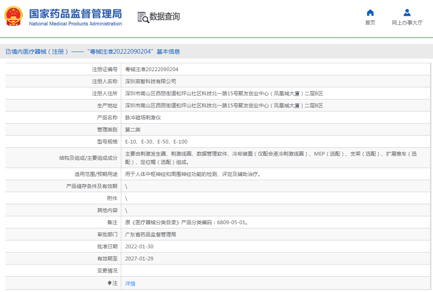The height and width of the screenshot is (292, 433).
Task: Open the 网上办事大厅 user icon
Action: coord(407,12)
